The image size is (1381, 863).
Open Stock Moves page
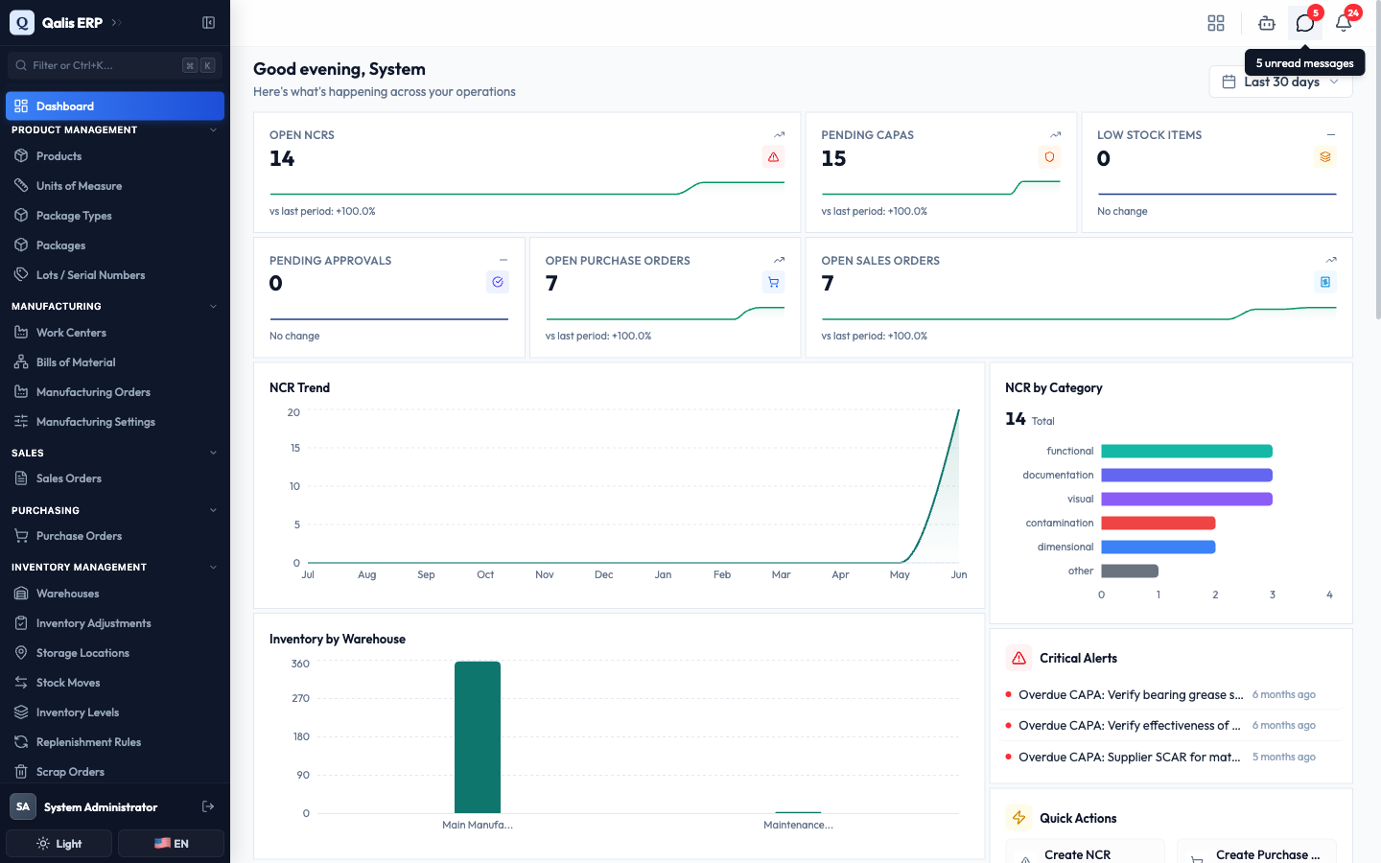(115, 683)
